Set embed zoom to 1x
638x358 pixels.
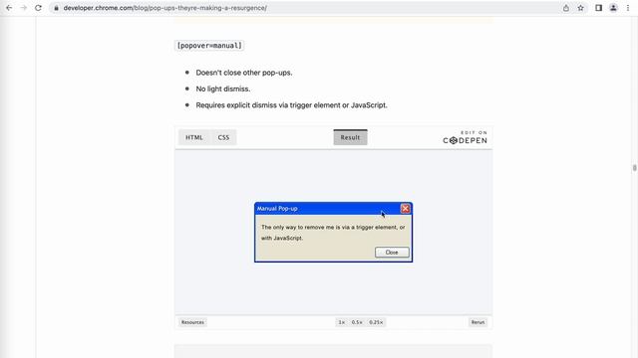pyautogui.click(x=341, y=322)
